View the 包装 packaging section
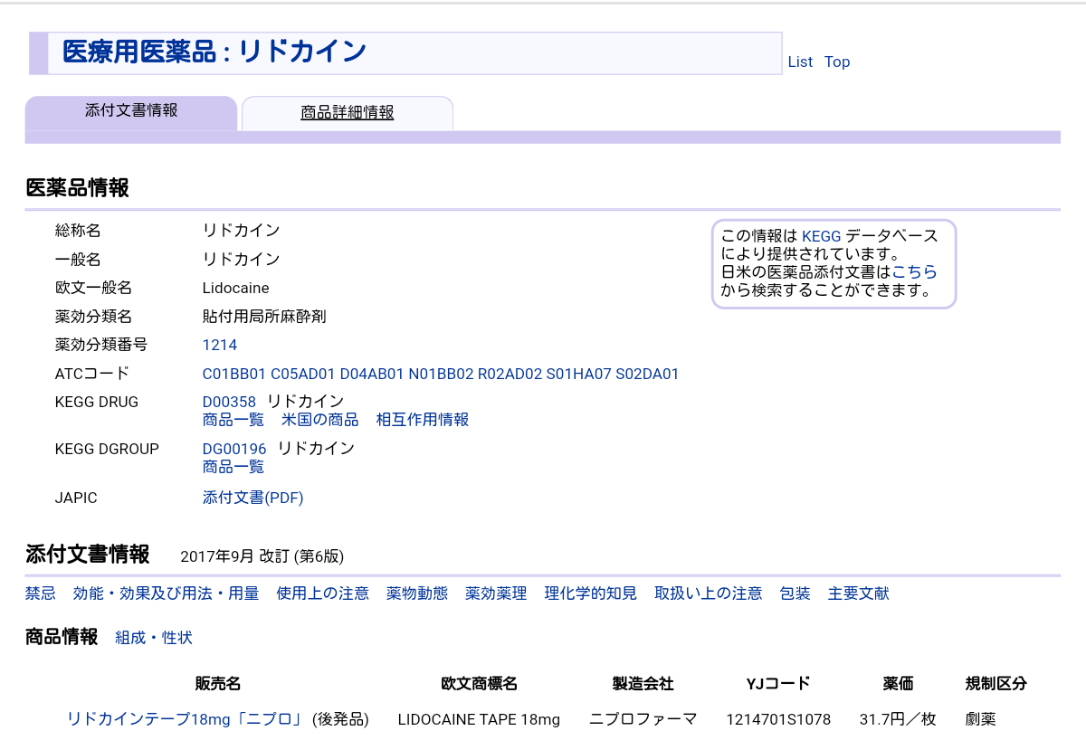1086x750 pixels. click(x=794, y=593)
